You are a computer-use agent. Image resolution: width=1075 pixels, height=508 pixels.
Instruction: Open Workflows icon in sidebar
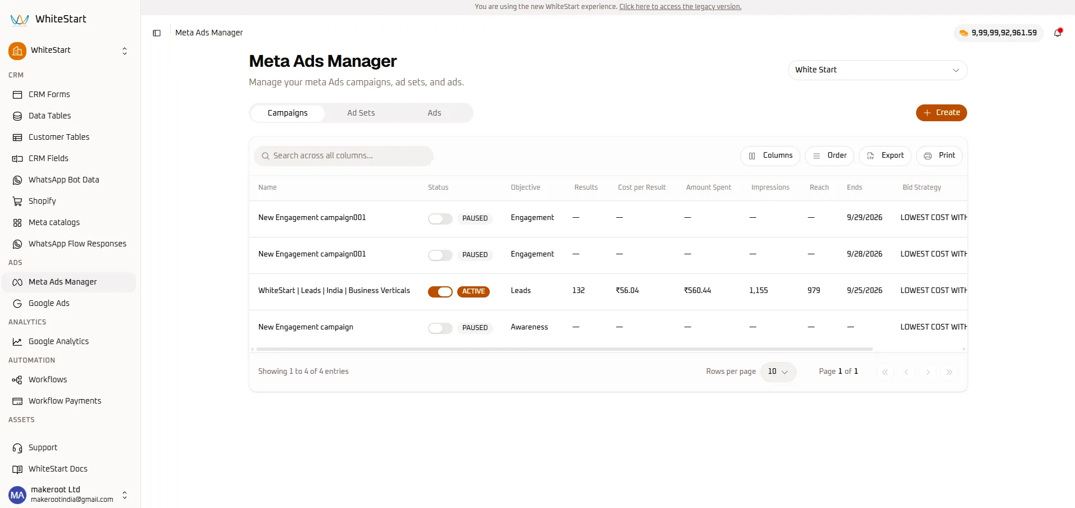coord(17,380)
